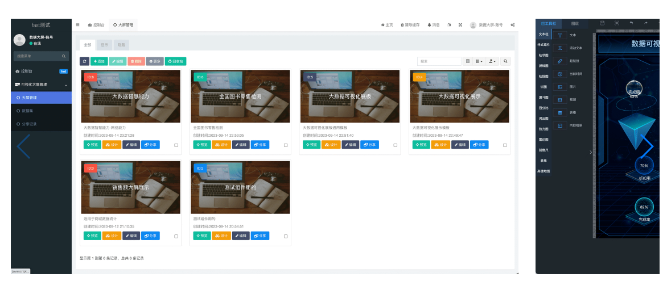
Task: Click sidebar search menu magnifier icon
Action: pos(64,56)
